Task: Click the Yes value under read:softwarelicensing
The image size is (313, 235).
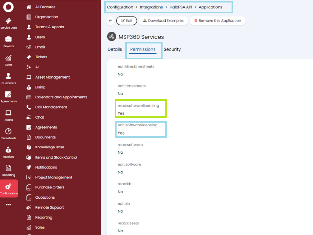Action: (121, 113)
